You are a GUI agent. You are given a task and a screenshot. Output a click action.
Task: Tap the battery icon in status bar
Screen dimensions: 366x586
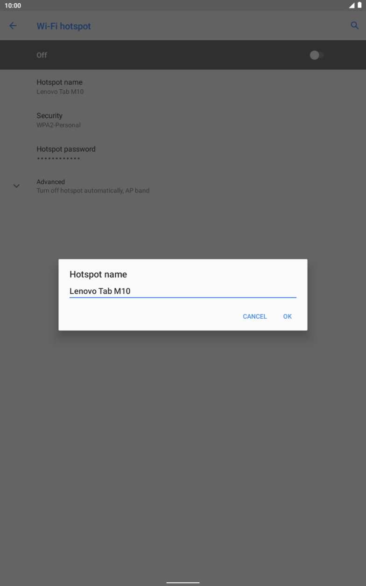pos(359,5)
